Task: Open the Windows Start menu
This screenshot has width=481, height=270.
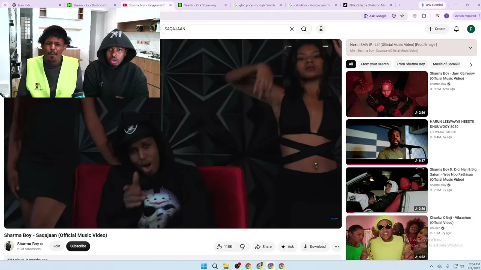Action: pyautogui.click(x=204, y=266)
